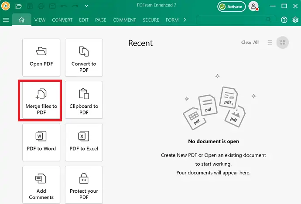Open settings with the gear icon

[295, 20]
